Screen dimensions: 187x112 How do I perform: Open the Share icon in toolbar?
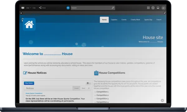click(x=40, y=8)
